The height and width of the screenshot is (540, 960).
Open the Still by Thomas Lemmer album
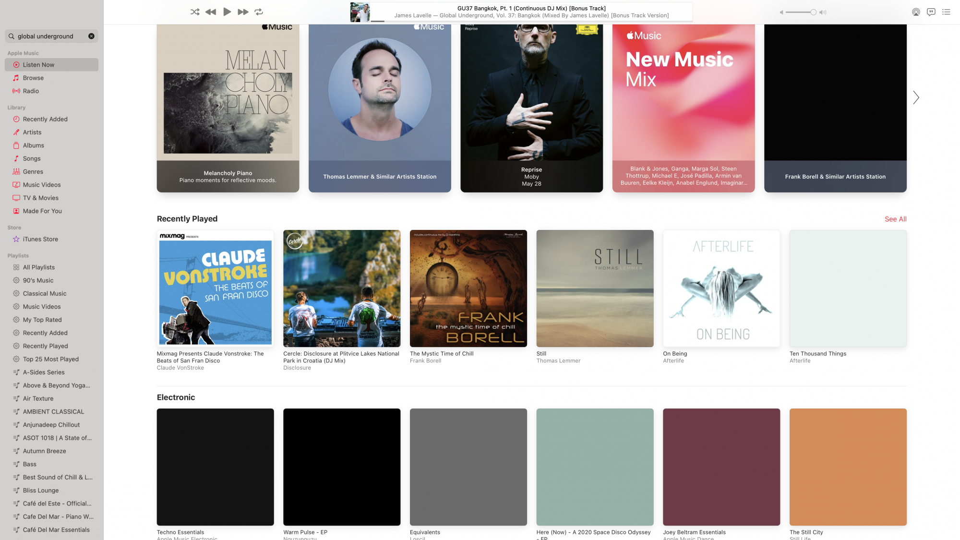594,288
